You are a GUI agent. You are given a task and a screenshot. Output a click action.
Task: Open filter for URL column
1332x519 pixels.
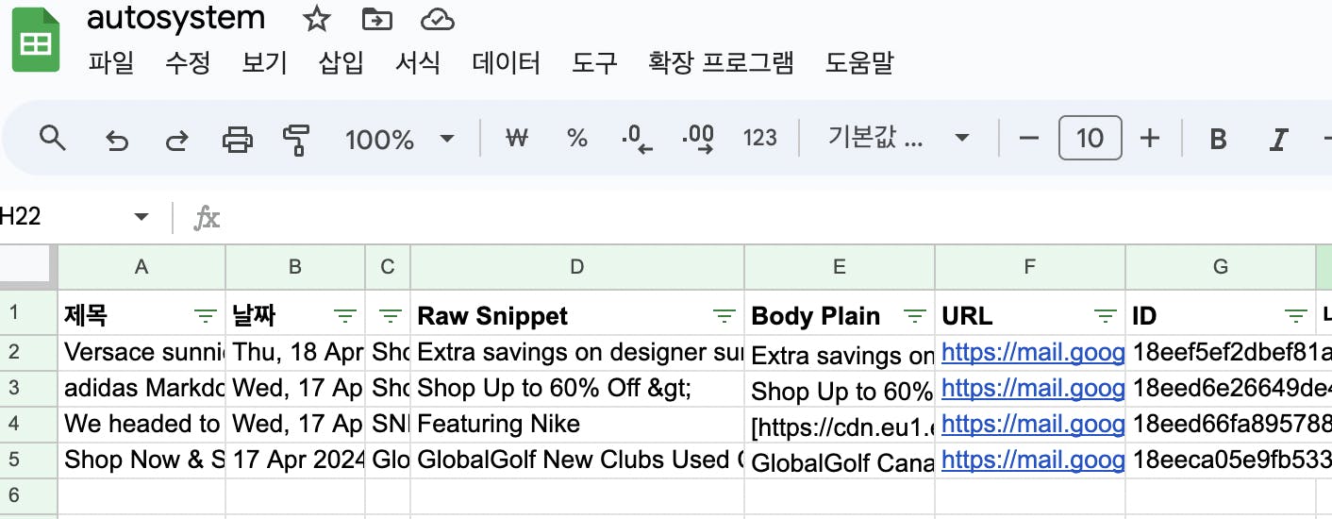pyautogui.click(x=1106, y=316)
